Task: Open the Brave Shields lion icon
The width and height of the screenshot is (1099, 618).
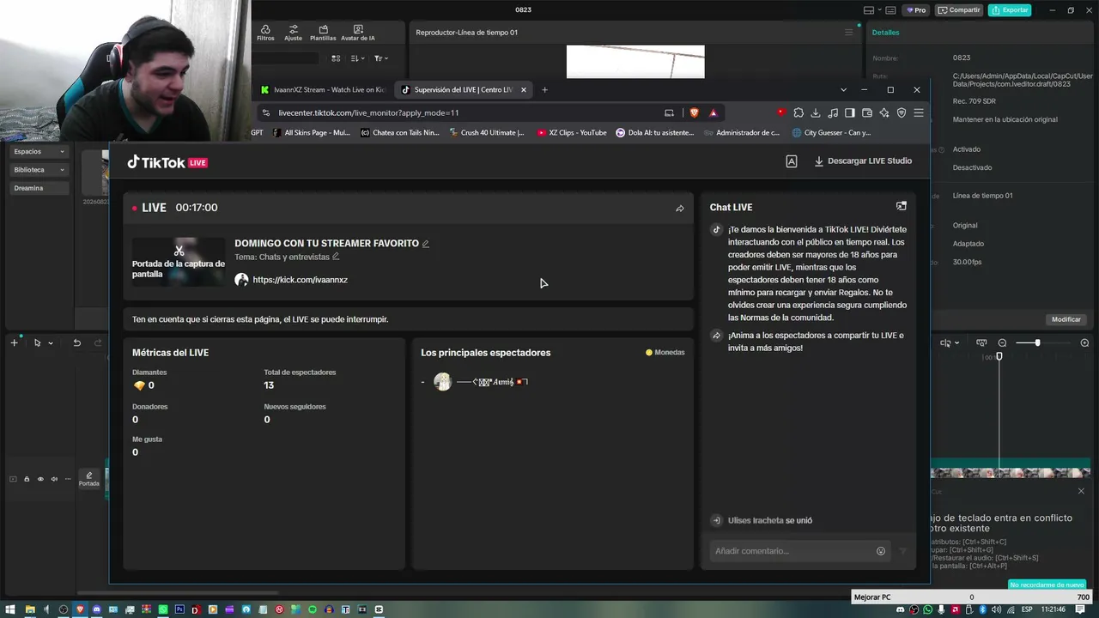Action: [x=694, y=112]
